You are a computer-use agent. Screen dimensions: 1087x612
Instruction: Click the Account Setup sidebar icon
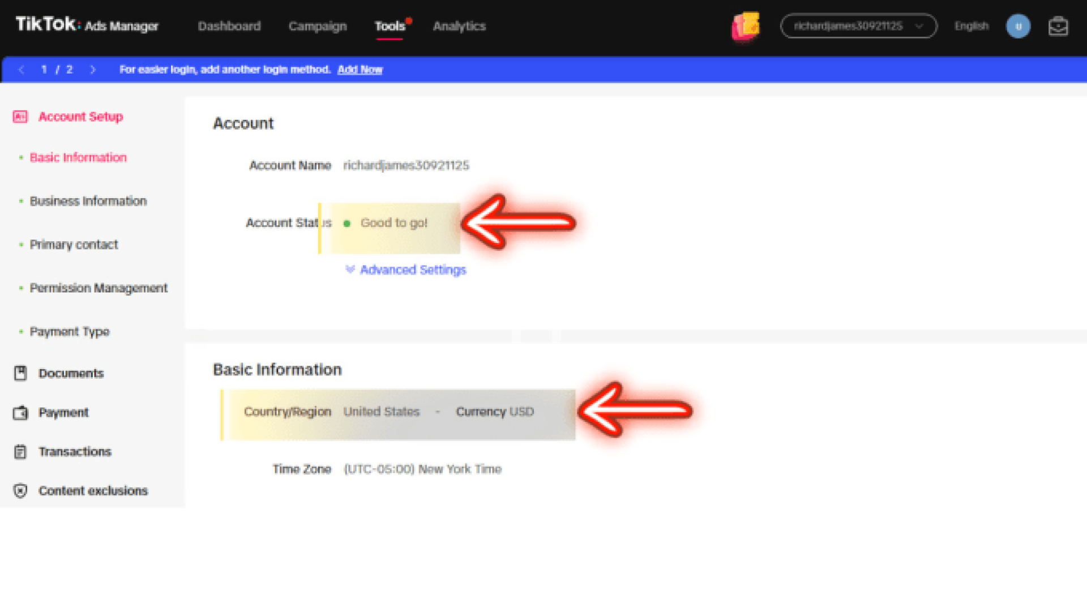(20, 117)
